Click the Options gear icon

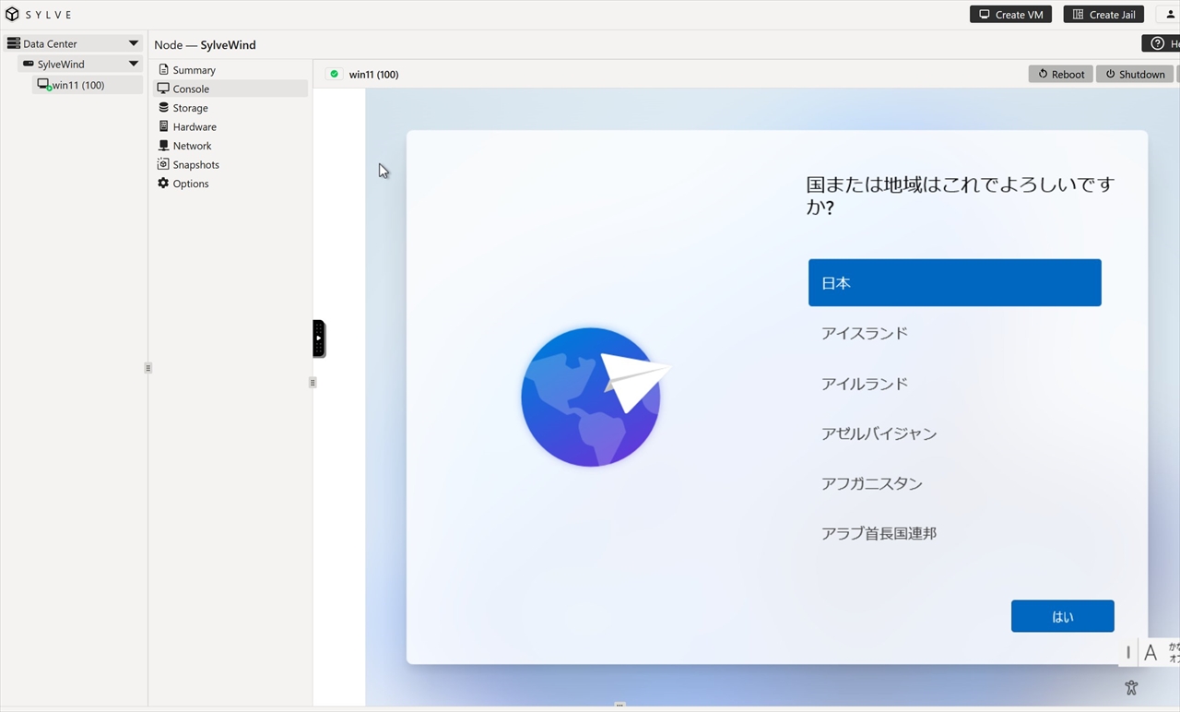[163, 184]
